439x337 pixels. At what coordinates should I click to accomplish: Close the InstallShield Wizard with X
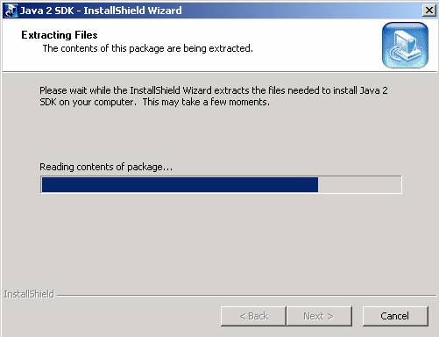428,11
